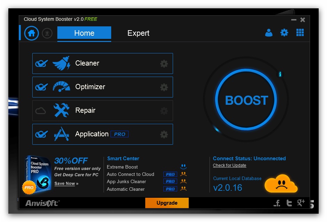The width and height of the screenshot is (327, 222).
Task: Click the App Junks Cleaner text
Action: (x=126, y=182)
